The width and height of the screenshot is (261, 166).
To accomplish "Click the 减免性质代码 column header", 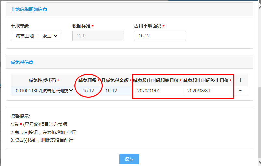I will pyautogui.click(x=44, y=80).
